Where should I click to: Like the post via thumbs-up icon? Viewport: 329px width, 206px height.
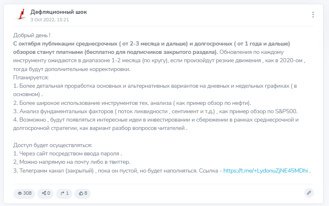point(82,193)
